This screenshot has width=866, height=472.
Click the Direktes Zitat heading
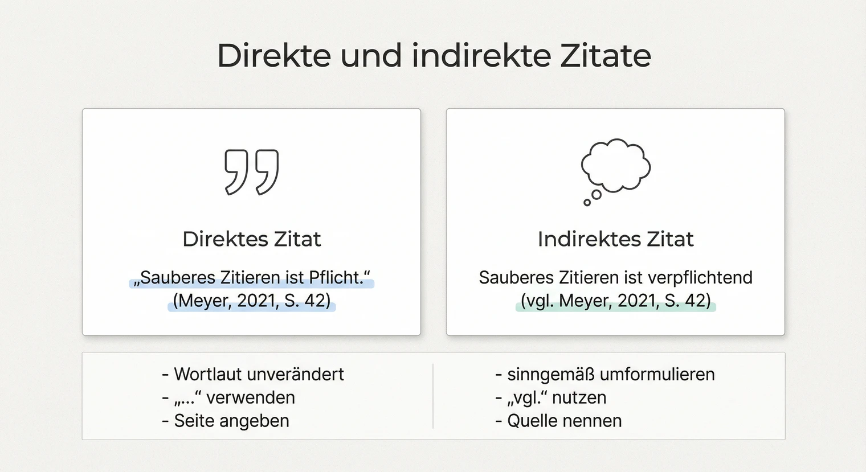point(251,239)
